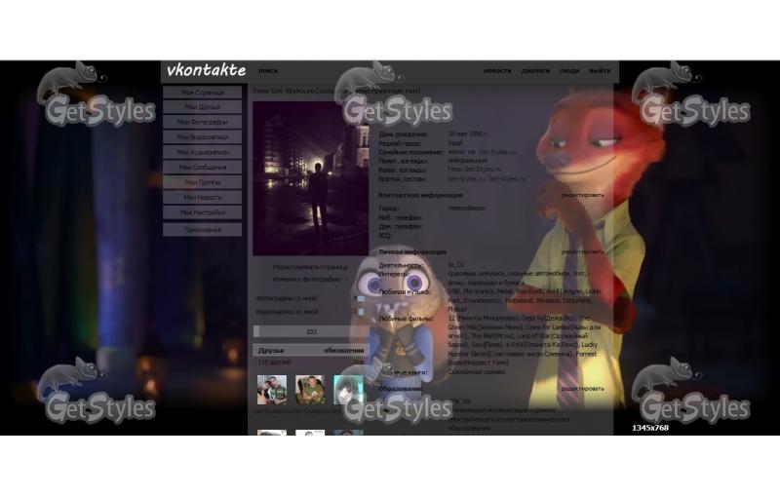Screen dimensions: 780x496
Task: Click the Новосибирск city value
Action: point(466,209)
